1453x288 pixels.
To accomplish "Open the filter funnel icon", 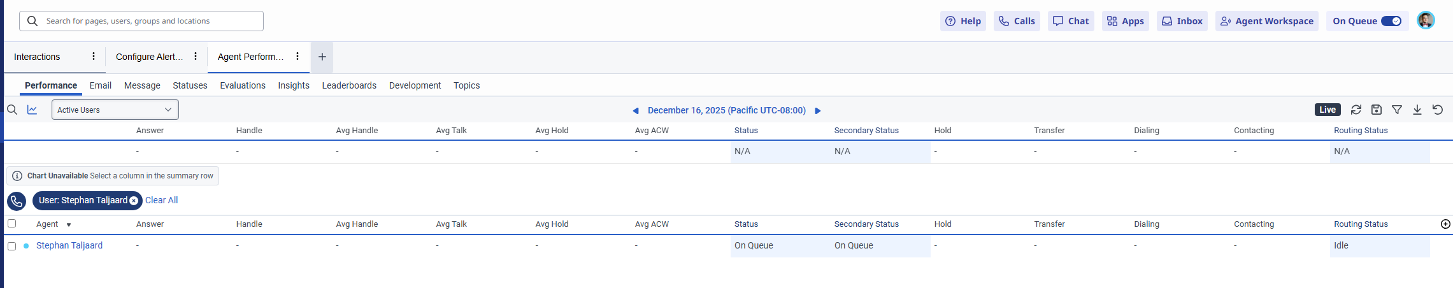I will click(1397, 110).
